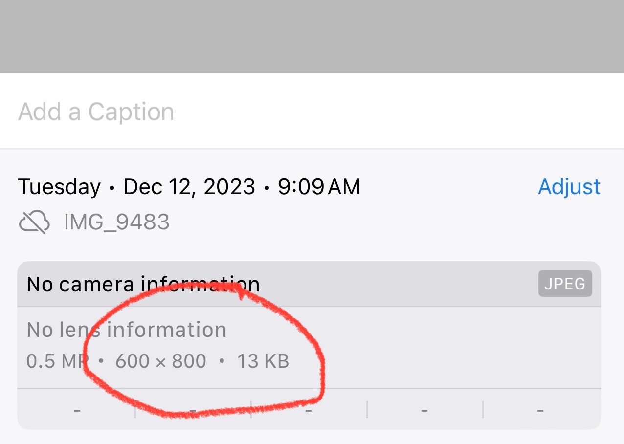Tap the Dec 12, 2023 date text
This screenshot has height=444, width=624.
[189, 187]
